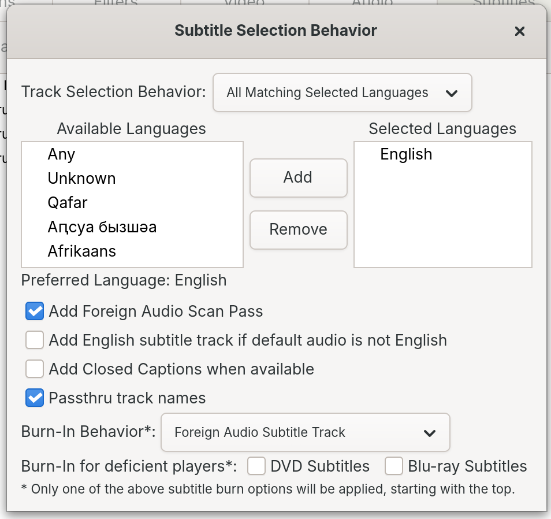This screenshot has width=551, height=519.
Task: Disable Add Foreign Audio Scan Pass
Action: [x=34, y=311]
